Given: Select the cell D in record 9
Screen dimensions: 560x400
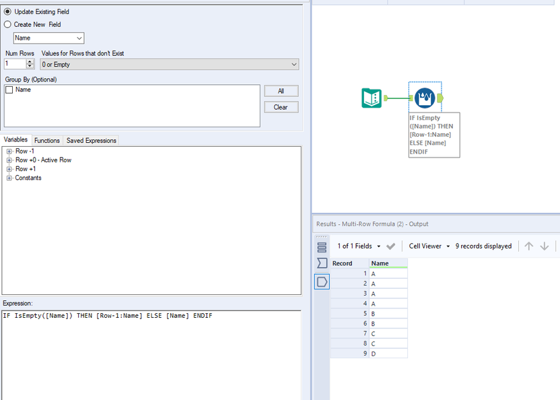Looking at the screenshot, I should click(x=388, y=354).
